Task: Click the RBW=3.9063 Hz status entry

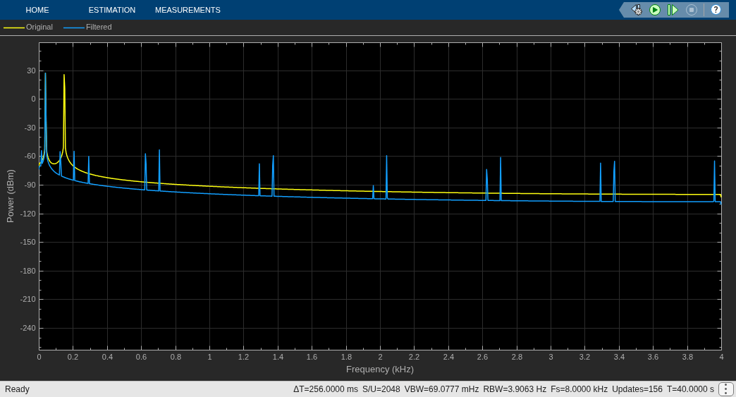Action: tap(515, 389)
